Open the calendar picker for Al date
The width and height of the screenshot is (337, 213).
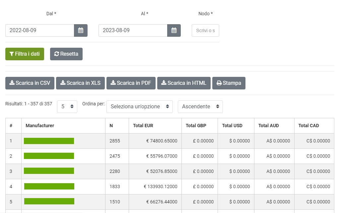pos(174,30)
